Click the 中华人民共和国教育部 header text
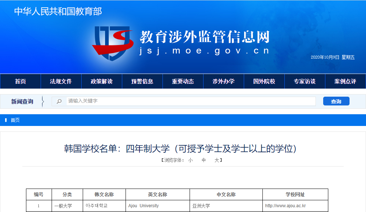 (58, 11)
